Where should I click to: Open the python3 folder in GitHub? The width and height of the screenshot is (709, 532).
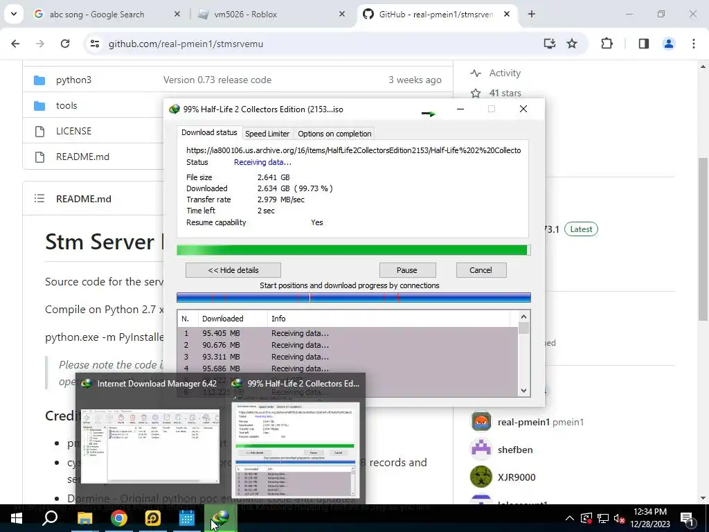[x=73, y=80]
